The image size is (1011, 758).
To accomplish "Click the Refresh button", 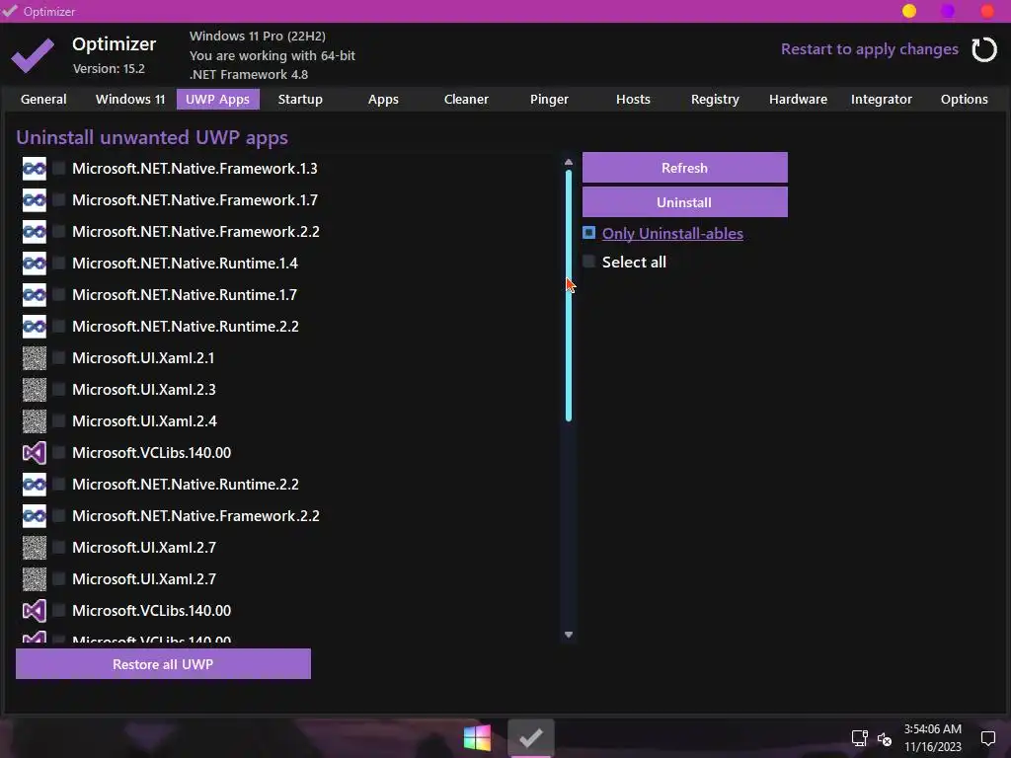I will 685,168.
